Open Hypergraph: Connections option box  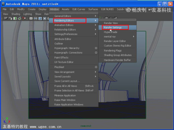pyautogui.click(x=96, y=53)
